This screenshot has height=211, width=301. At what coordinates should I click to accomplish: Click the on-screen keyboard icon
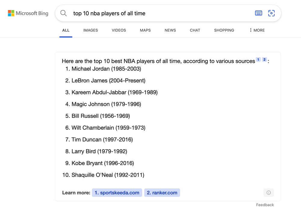click(258, 13)
